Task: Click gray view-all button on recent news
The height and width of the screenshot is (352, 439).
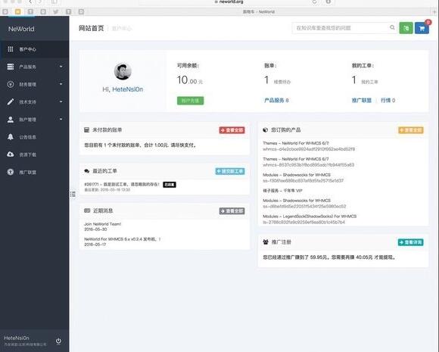Action: click(232, 211)
